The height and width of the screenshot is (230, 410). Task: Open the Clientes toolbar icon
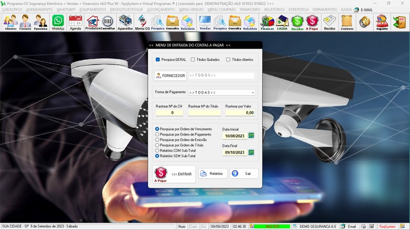click(x=10, y=22)
